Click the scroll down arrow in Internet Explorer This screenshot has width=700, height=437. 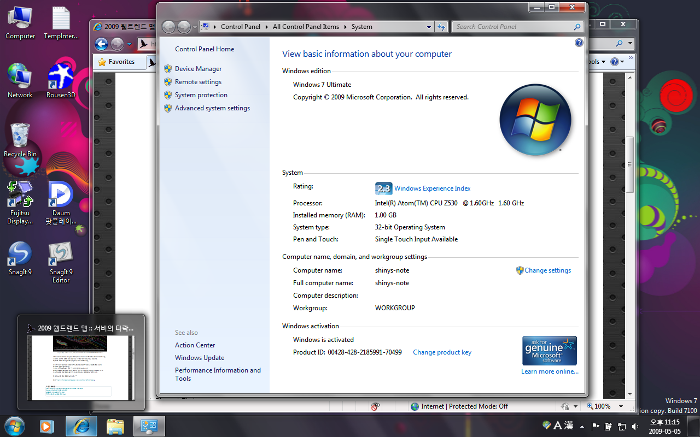coord(629,394)
